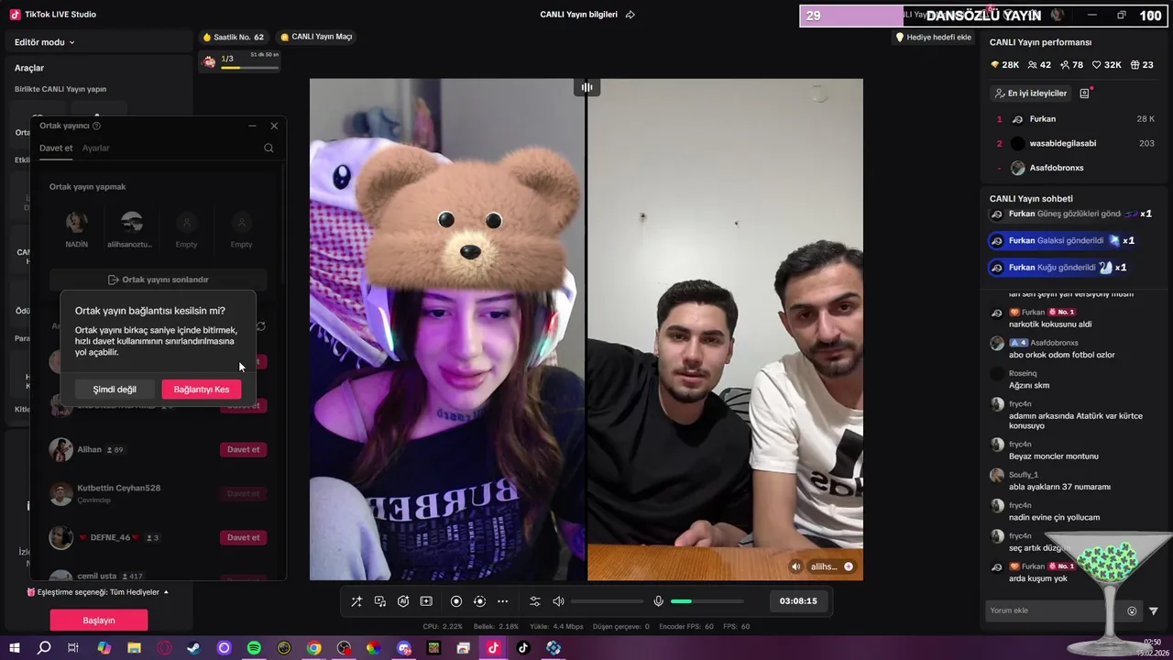Screen dimensions: 1173x660
Task: Open top viewer Furkan's row
Action: [x=1075, y=119]
